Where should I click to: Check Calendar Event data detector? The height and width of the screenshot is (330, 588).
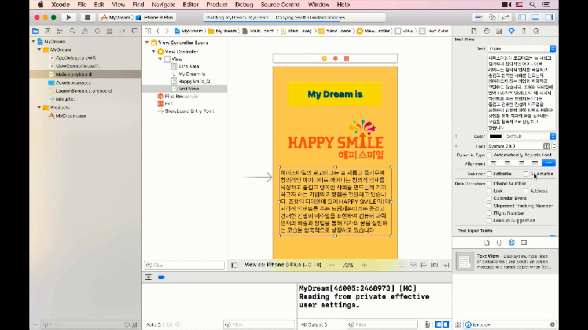pos(489,199)
